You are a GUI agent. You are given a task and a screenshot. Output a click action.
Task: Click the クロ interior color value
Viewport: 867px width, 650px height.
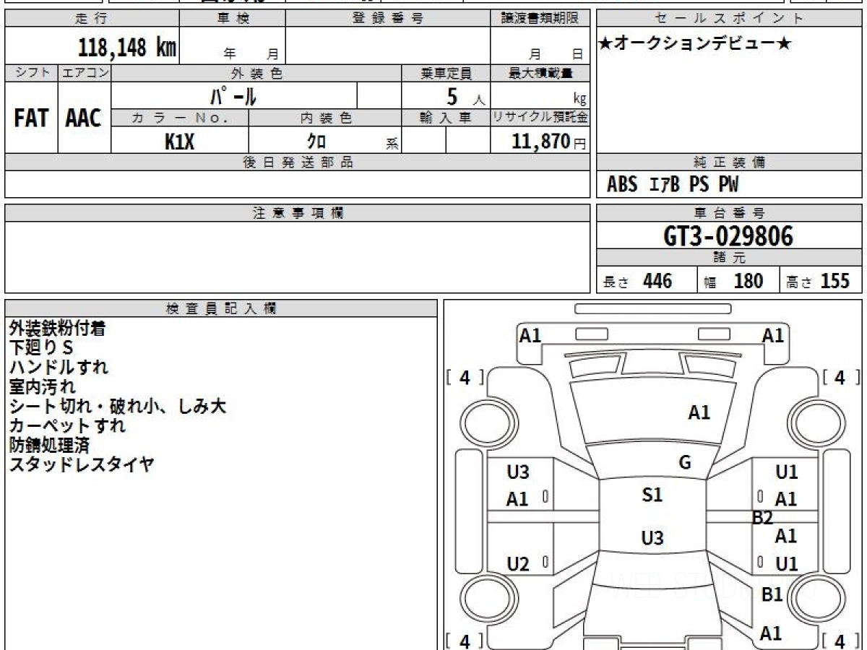tap(316, 142)
